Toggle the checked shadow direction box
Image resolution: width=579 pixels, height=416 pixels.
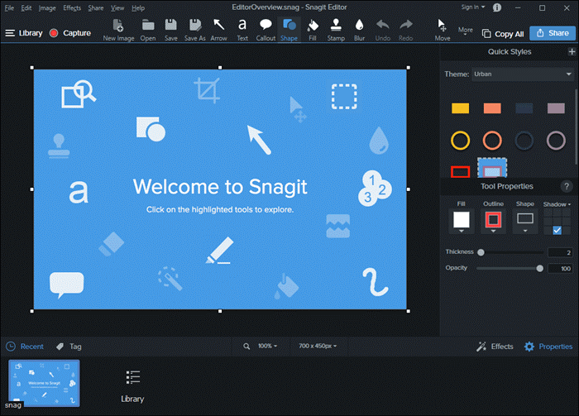click(x=557, y=231)
